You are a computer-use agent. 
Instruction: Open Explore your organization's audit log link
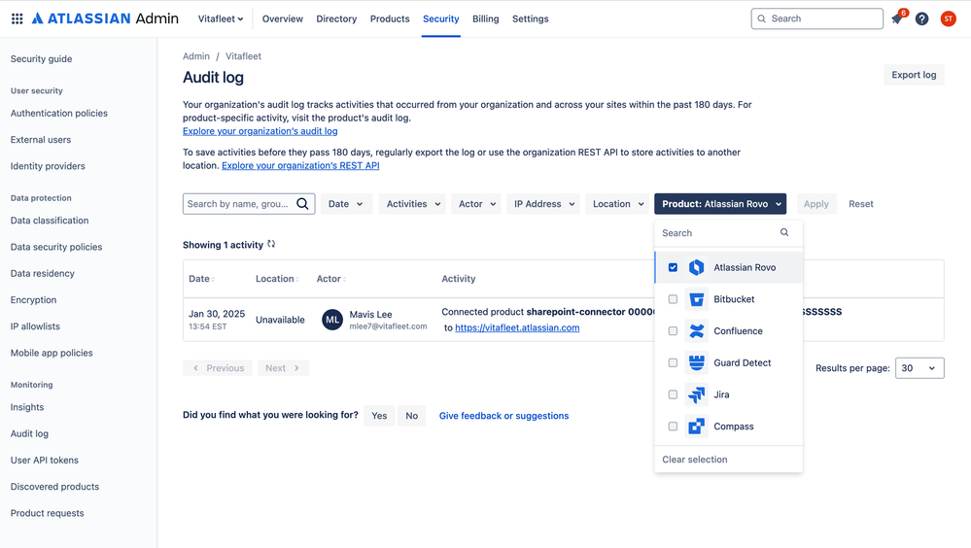(260, 131)
